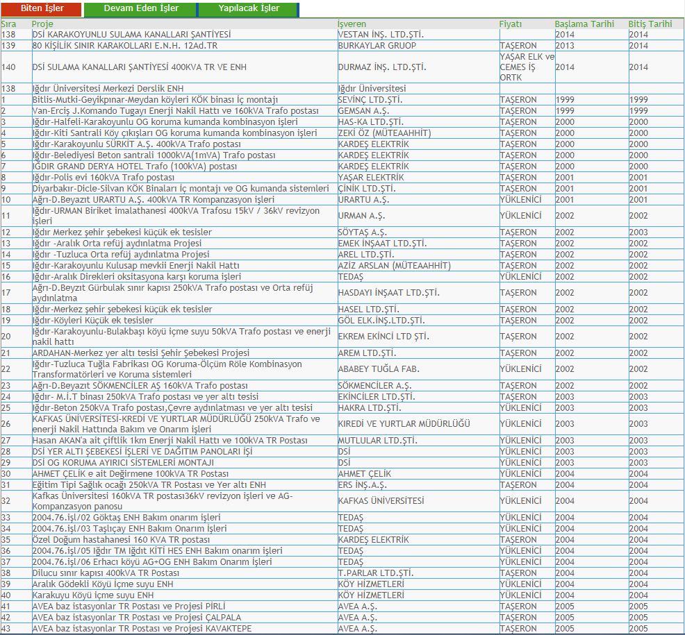Select 2004.76.işl/06 Erhacı köyü project
The width and height of the screenshot is (685, 635).
(x=185, y=562)
